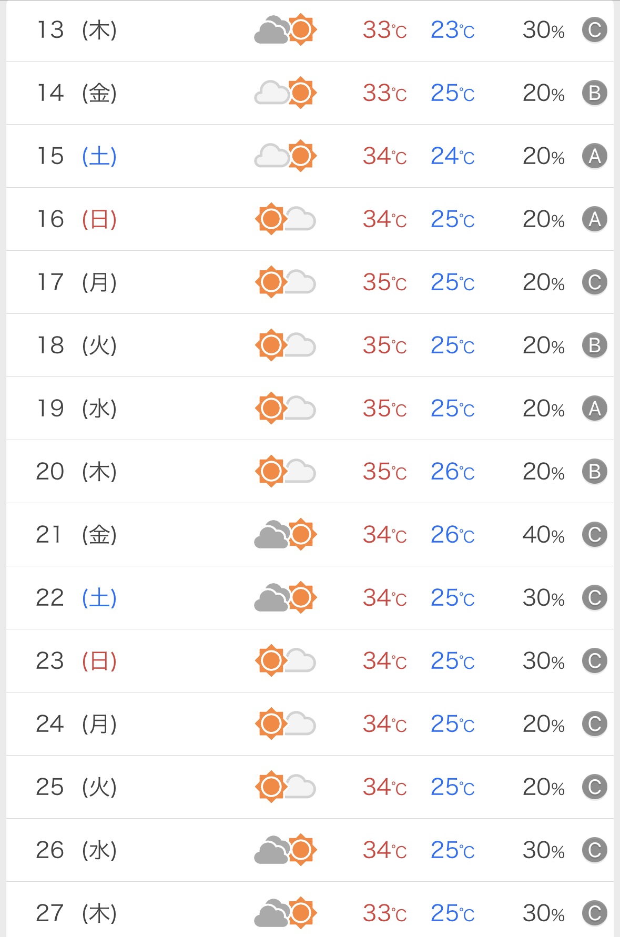The width and height of the screenshot is (620, 937).
Task: Tap the 26℃ low temperature on the 20th
Action: tap(453, 472)
